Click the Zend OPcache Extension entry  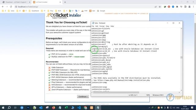tap(70, 90)
